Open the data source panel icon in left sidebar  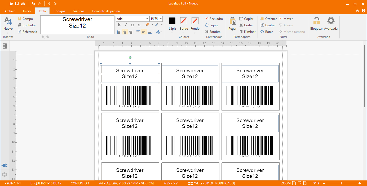5,46
